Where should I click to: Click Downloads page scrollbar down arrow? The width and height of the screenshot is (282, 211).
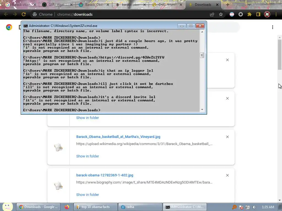pos(280,200)
